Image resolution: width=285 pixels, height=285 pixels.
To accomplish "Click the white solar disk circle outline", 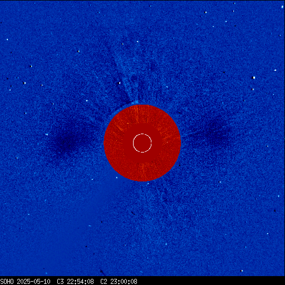I will coord(142,143).
